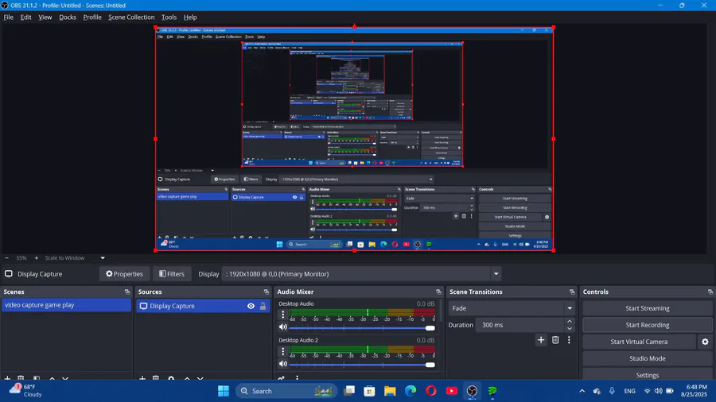Open the Edit menu
The image size is (716, 402).
click(25, 17)
